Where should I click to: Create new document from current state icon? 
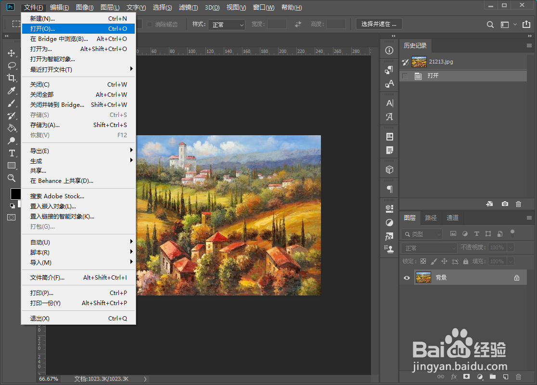click(x=489, y=204)
